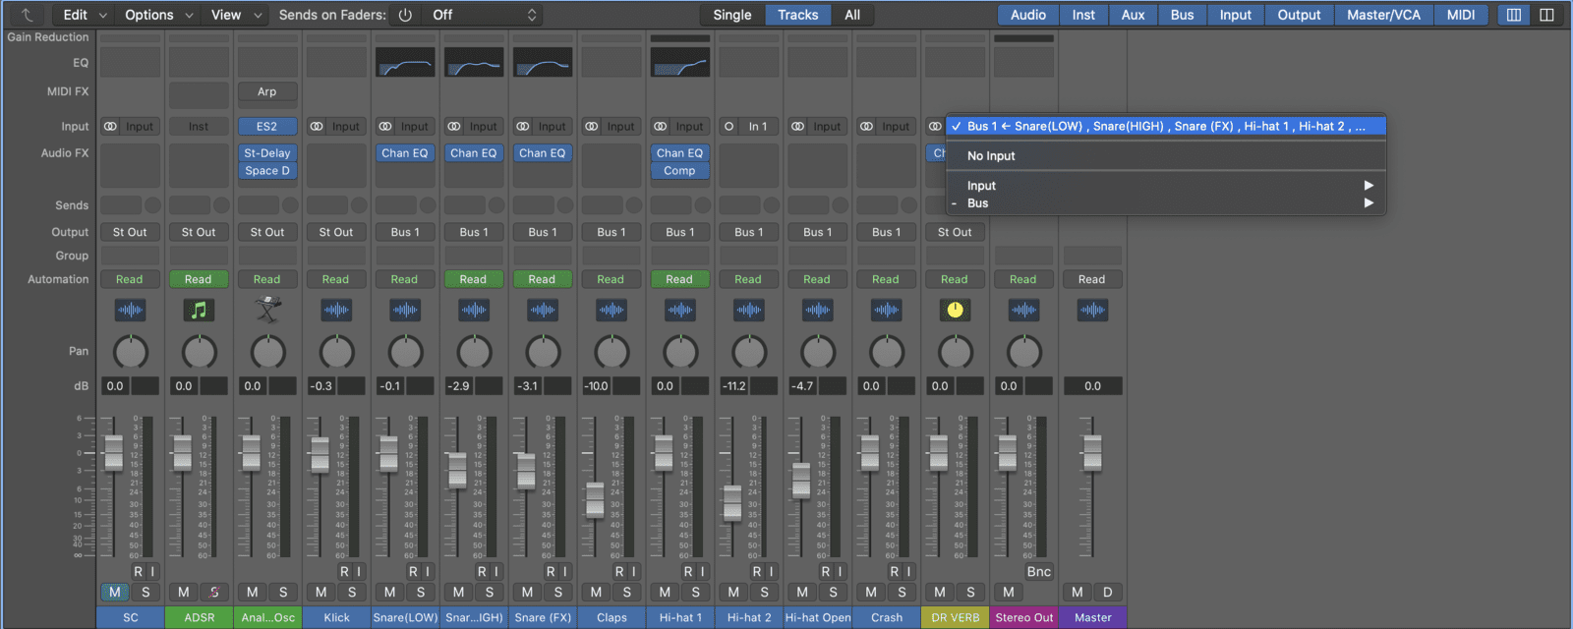The width and height of the screenshot is (1573, 629).
Task: Click the DR VERB yellow aux icon
Action: (955, 311)
